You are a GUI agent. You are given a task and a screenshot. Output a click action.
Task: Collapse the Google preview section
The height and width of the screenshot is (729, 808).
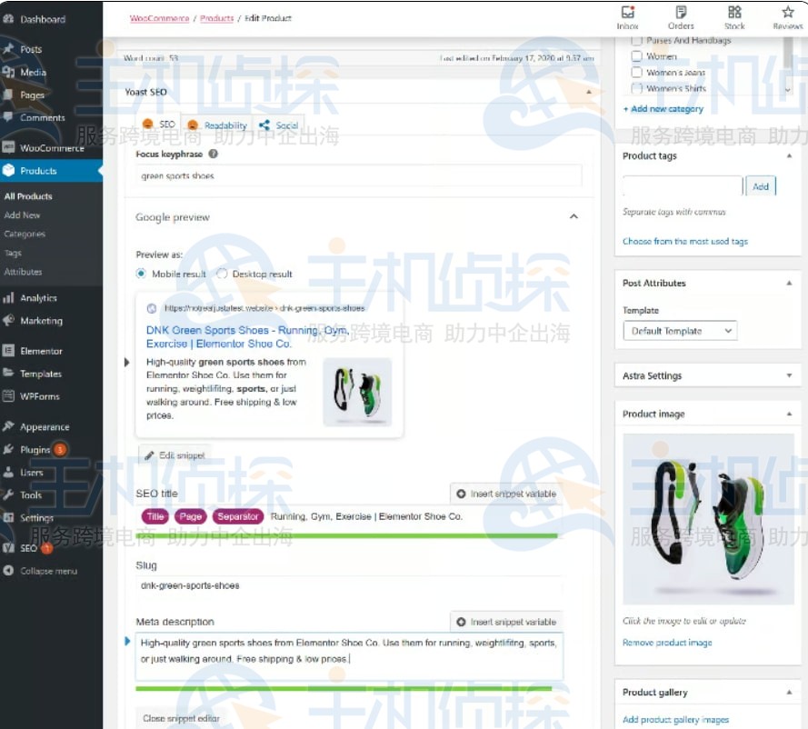tap(574, 217)
